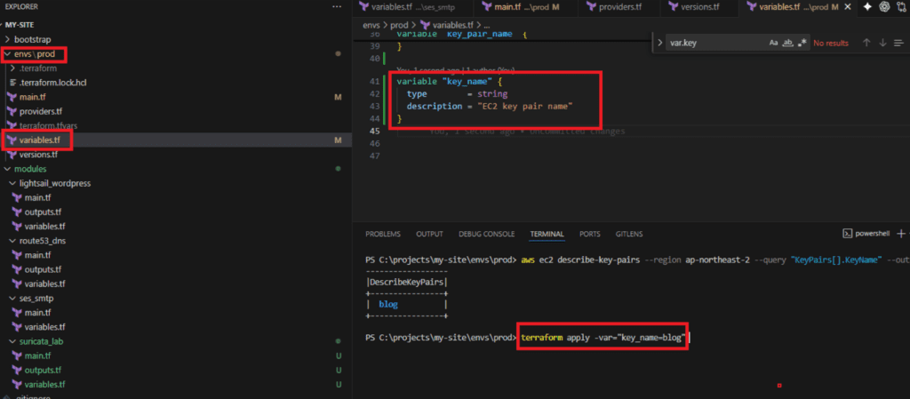Close the active variables.tf tab

click(847, 7)
